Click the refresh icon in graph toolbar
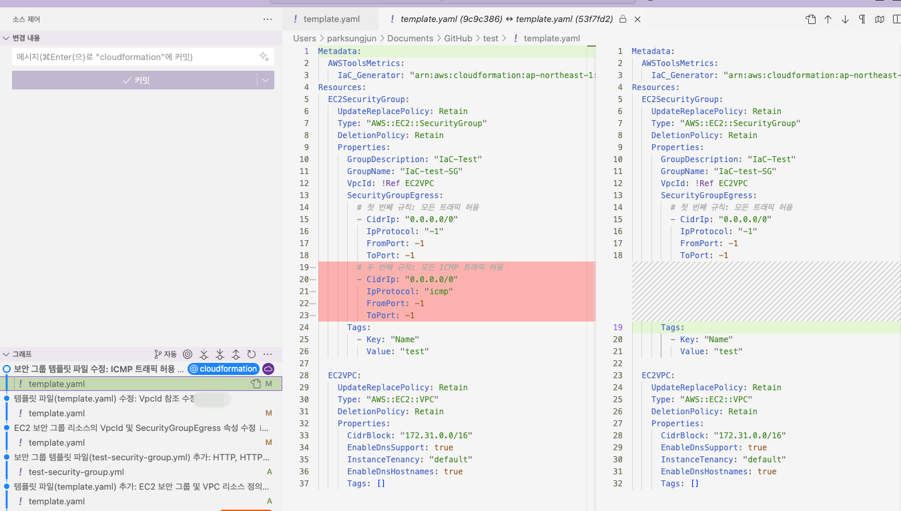Image resolution: width=901 pixels, height=511 pixels. click(252, 354)
